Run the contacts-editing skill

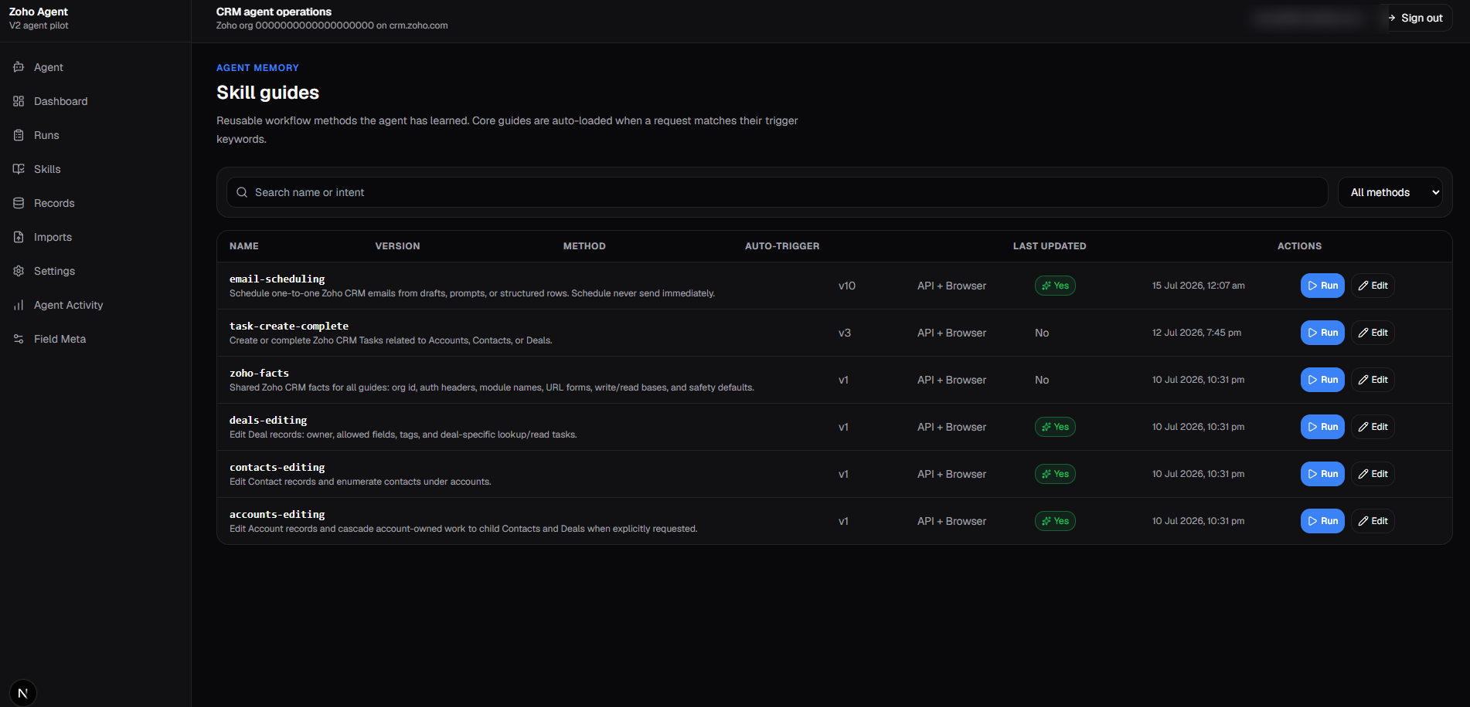[x=1322, y=474]
